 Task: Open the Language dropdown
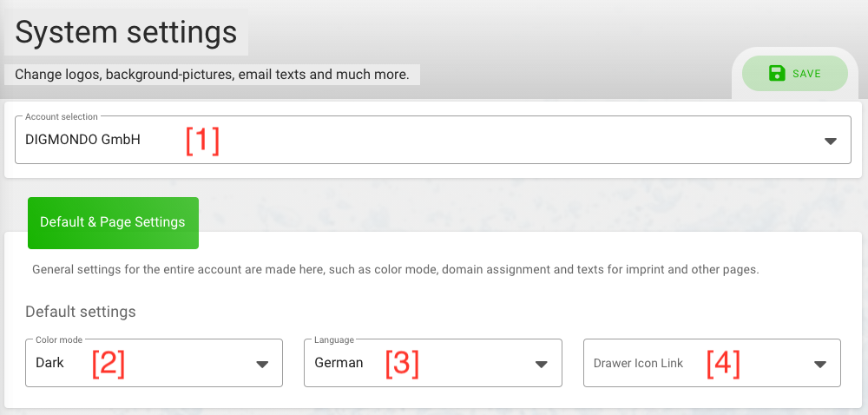tap(433, 363)
